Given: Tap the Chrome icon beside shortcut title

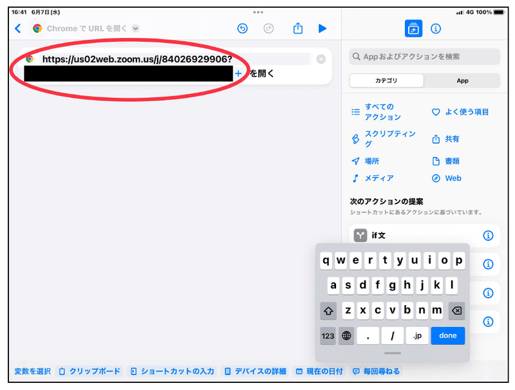Looking at the screenshot, I should click(37, 28).
